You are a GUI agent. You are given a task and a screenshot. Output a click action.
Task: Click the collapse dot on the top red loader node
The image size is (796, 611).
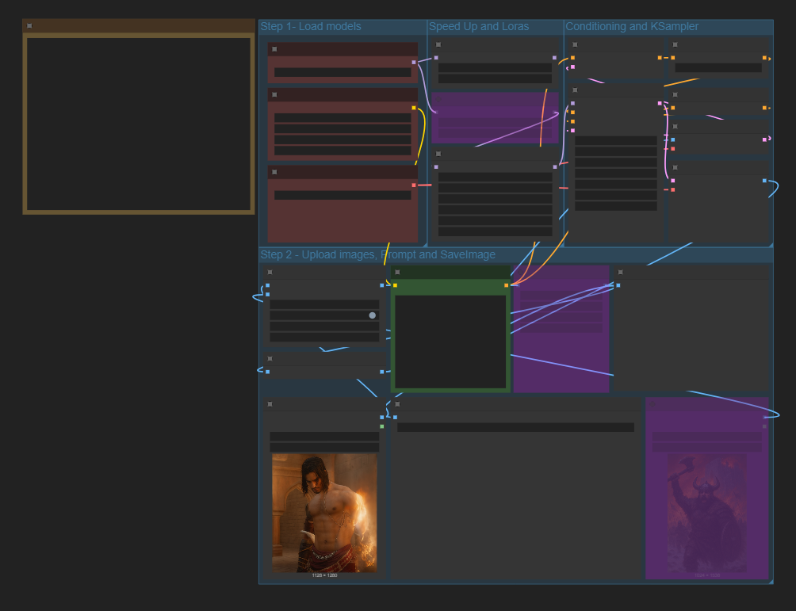(x=274, y=49)
